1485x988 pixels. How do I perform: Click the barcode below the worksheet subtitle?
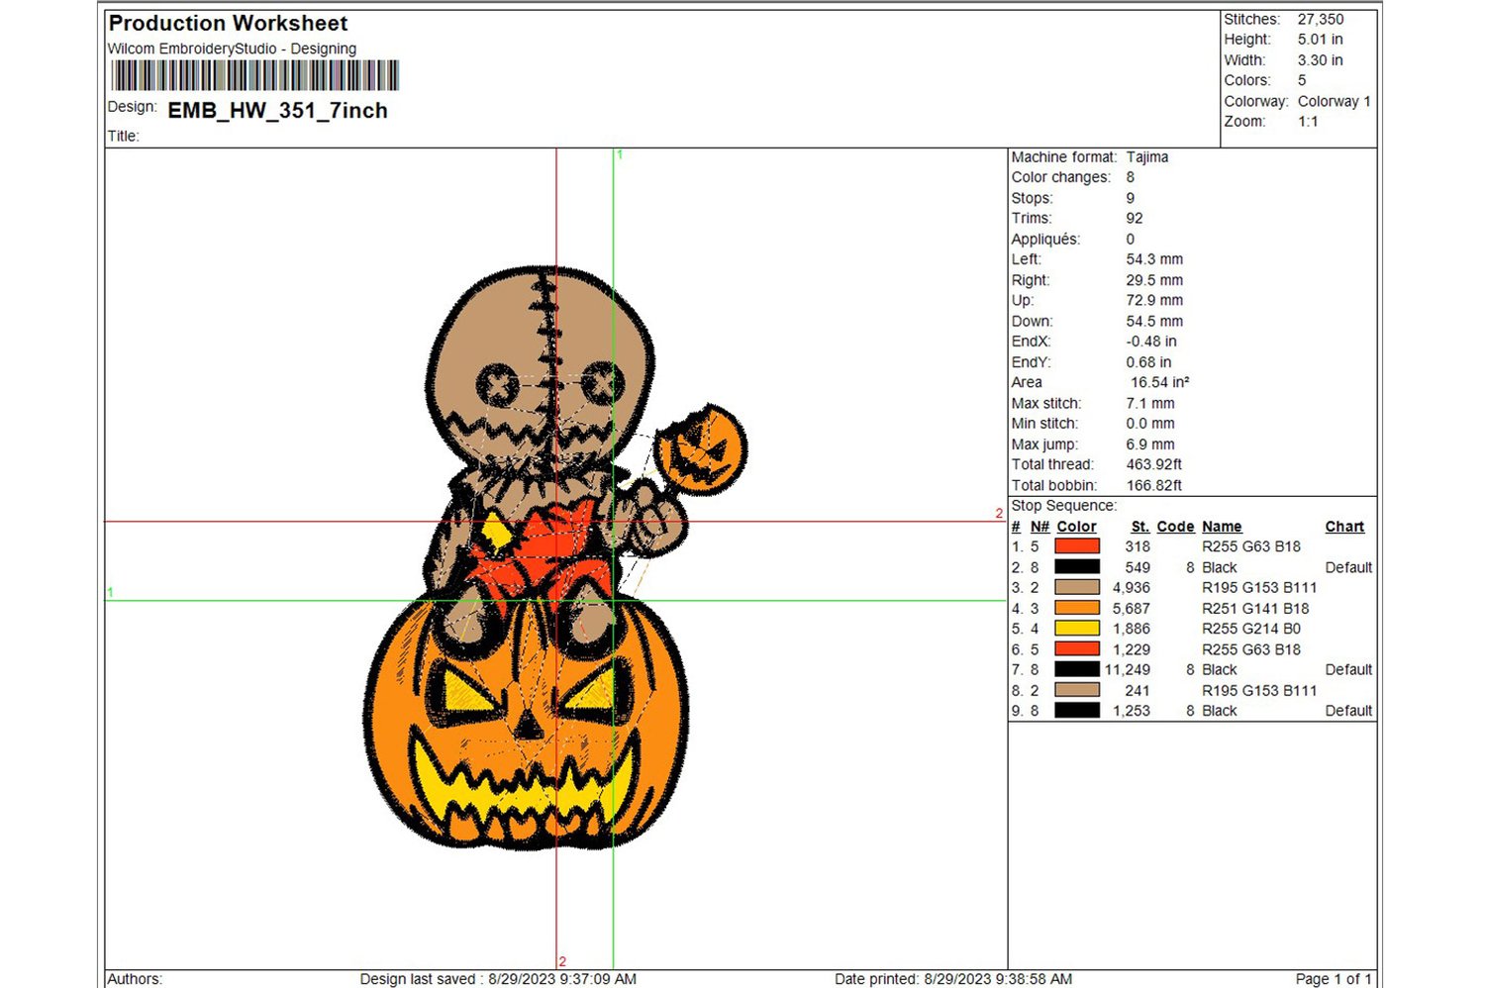(254, 75)
